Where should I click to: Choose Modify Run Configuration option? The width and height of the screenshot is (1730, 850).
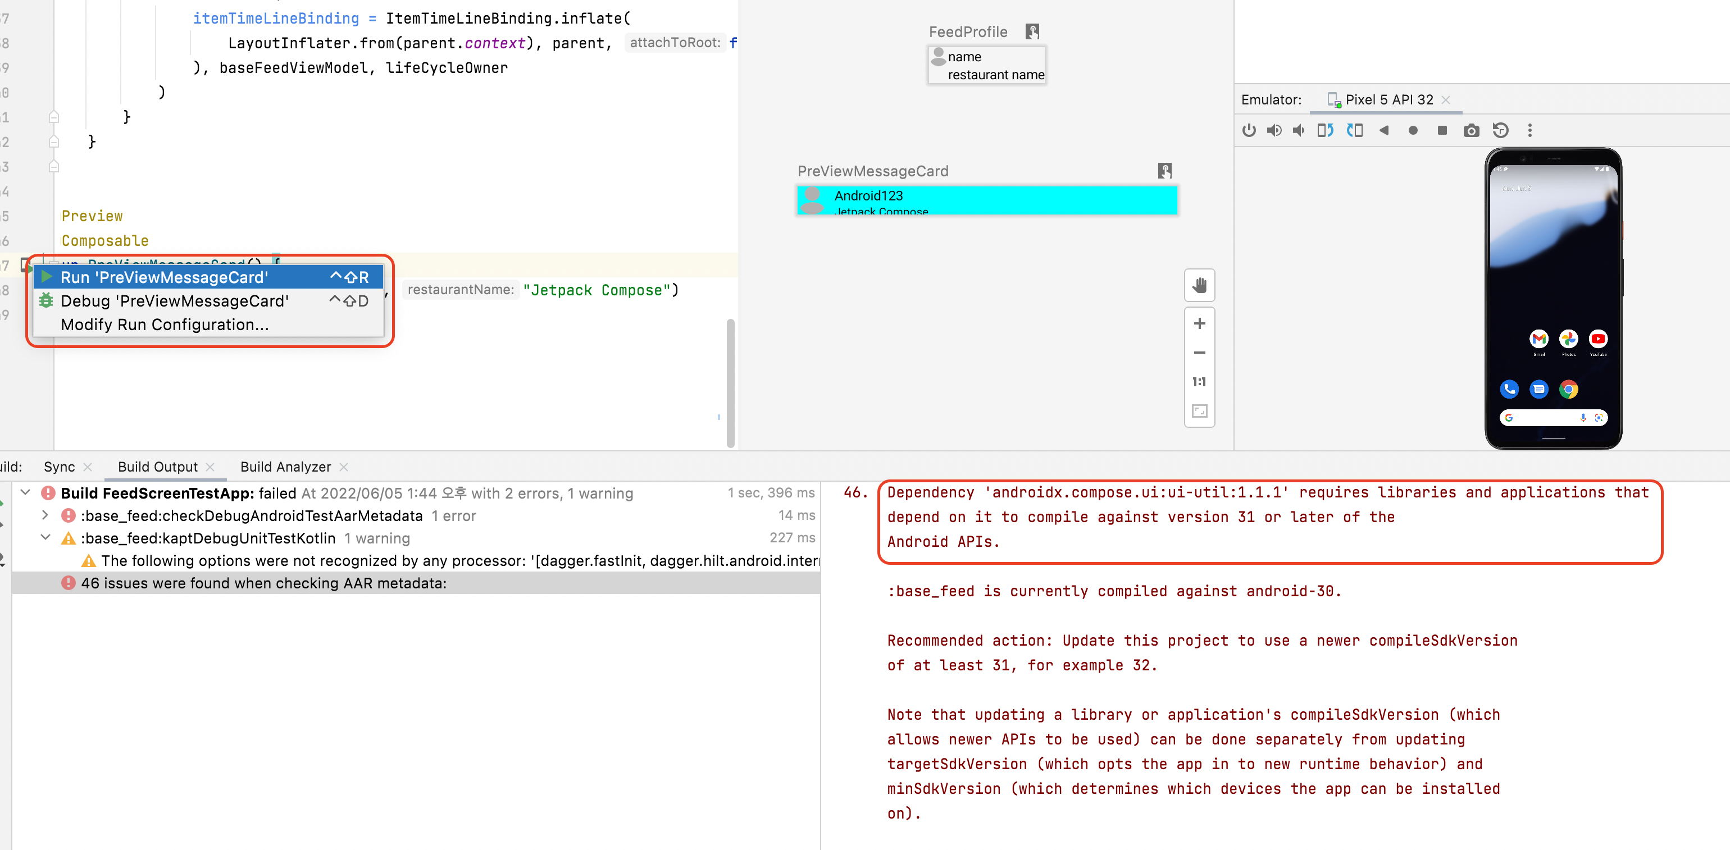tap(165, 325)
